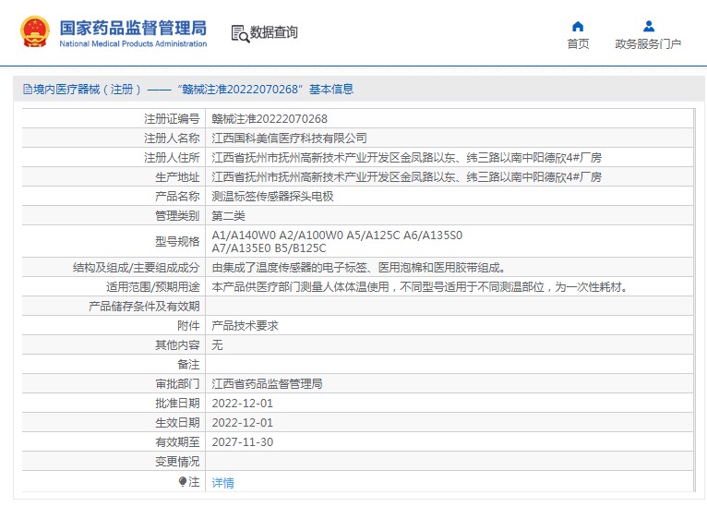Click the 备注 label
Viewport: 707px width, 507px height.
click(x=188, y=365)
